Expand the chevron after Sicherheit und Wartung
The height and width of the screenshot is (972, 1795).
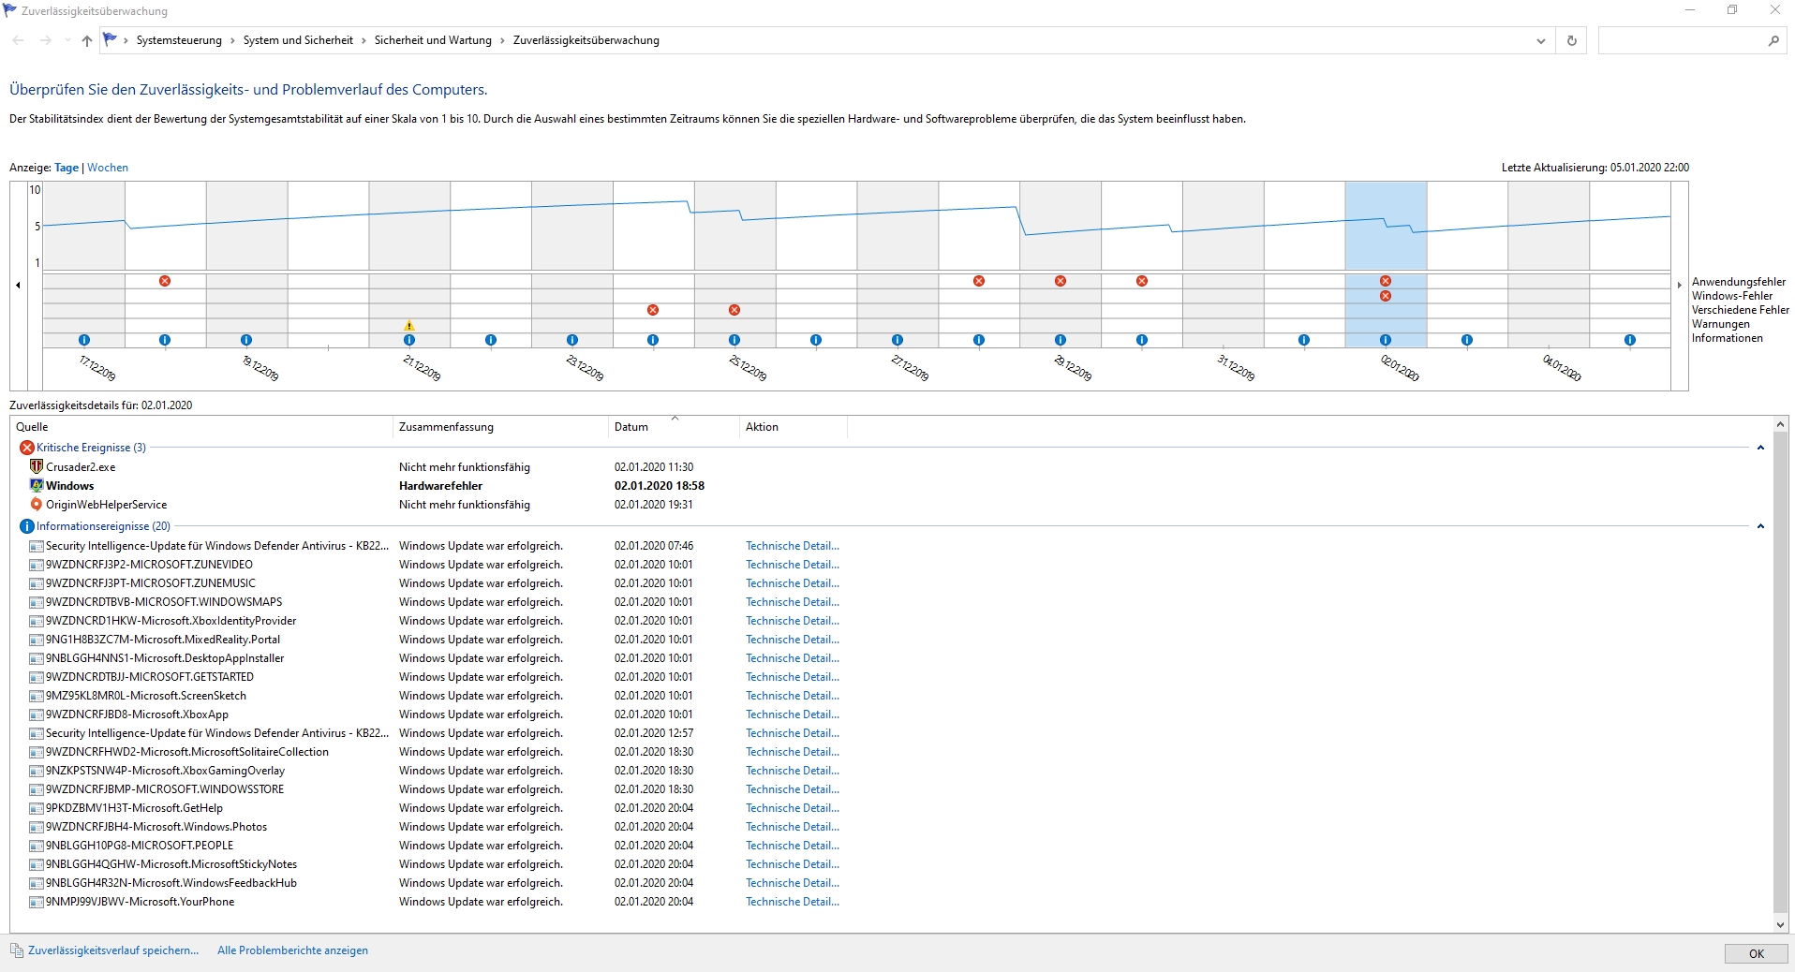503,40
